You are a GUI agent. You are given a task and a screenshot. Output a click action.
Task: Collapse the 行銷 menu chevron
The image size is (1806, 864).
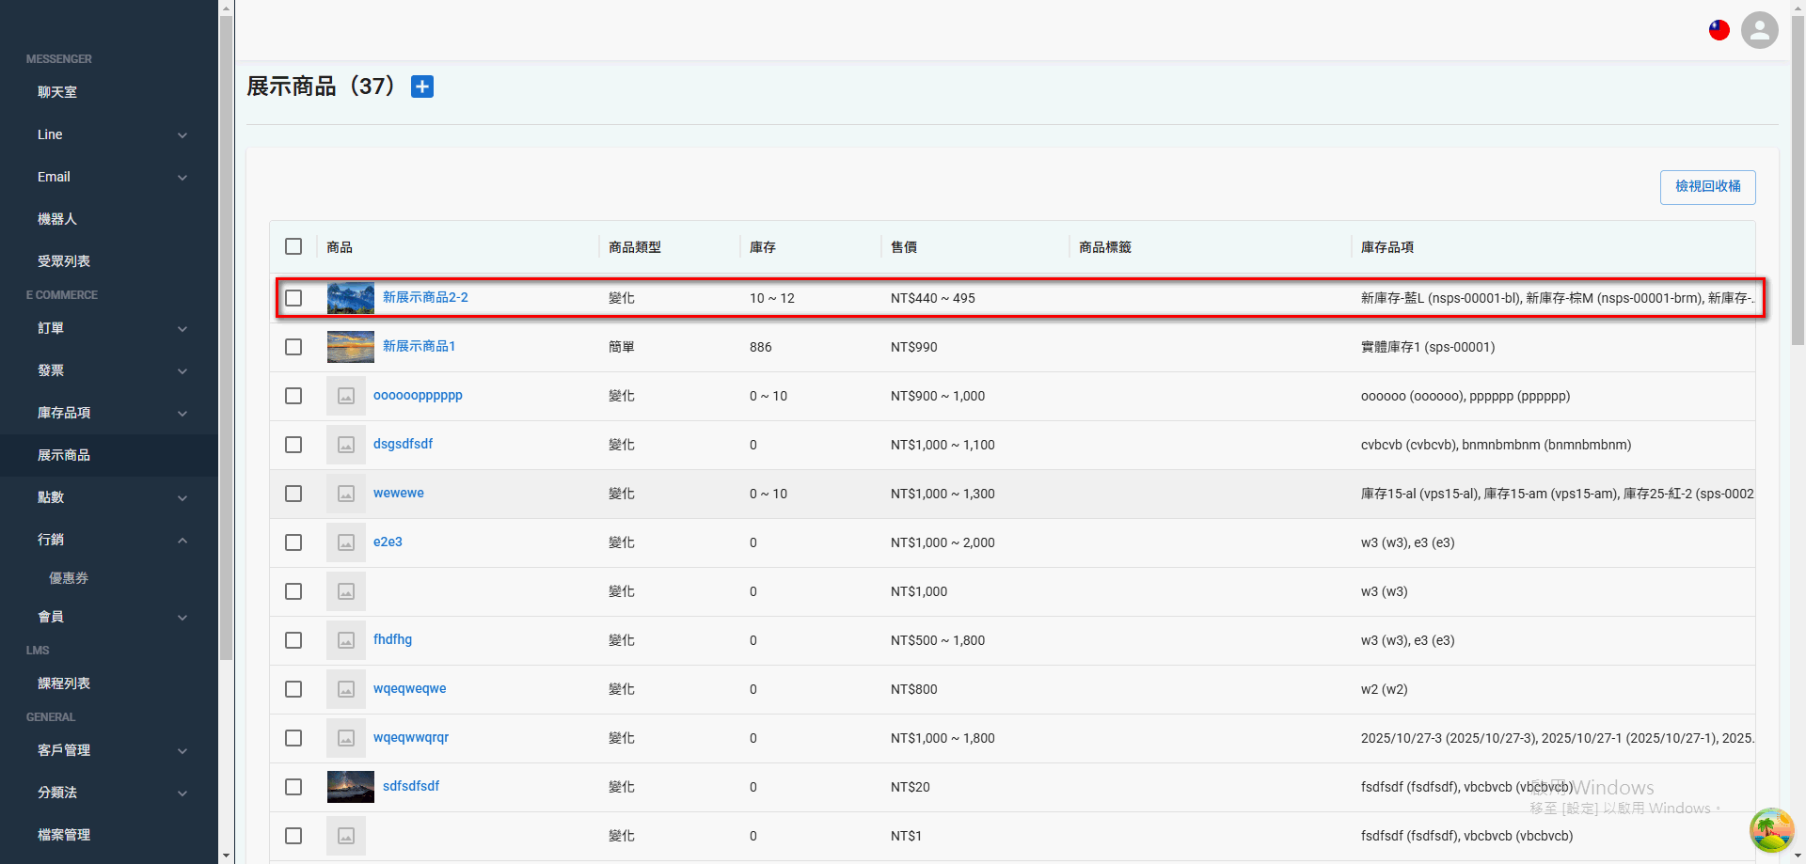coord(182,541)
